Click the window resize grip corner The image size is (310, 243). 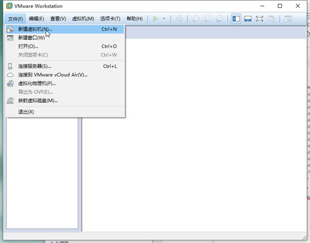click(x=304, y=237)
